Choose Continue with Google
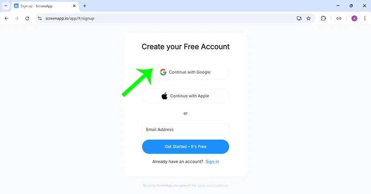The image size is (371, 194). point(185,72)
